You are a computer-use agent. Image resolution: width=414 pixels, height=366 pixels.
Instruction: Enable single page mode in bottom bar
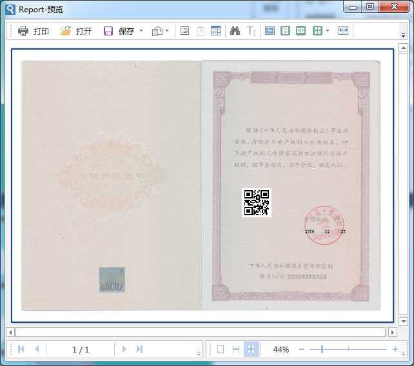click(221, 349)
